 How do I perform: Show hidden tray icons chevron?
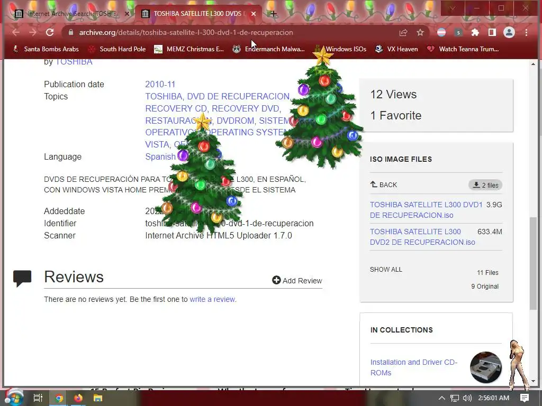(442, 398)
